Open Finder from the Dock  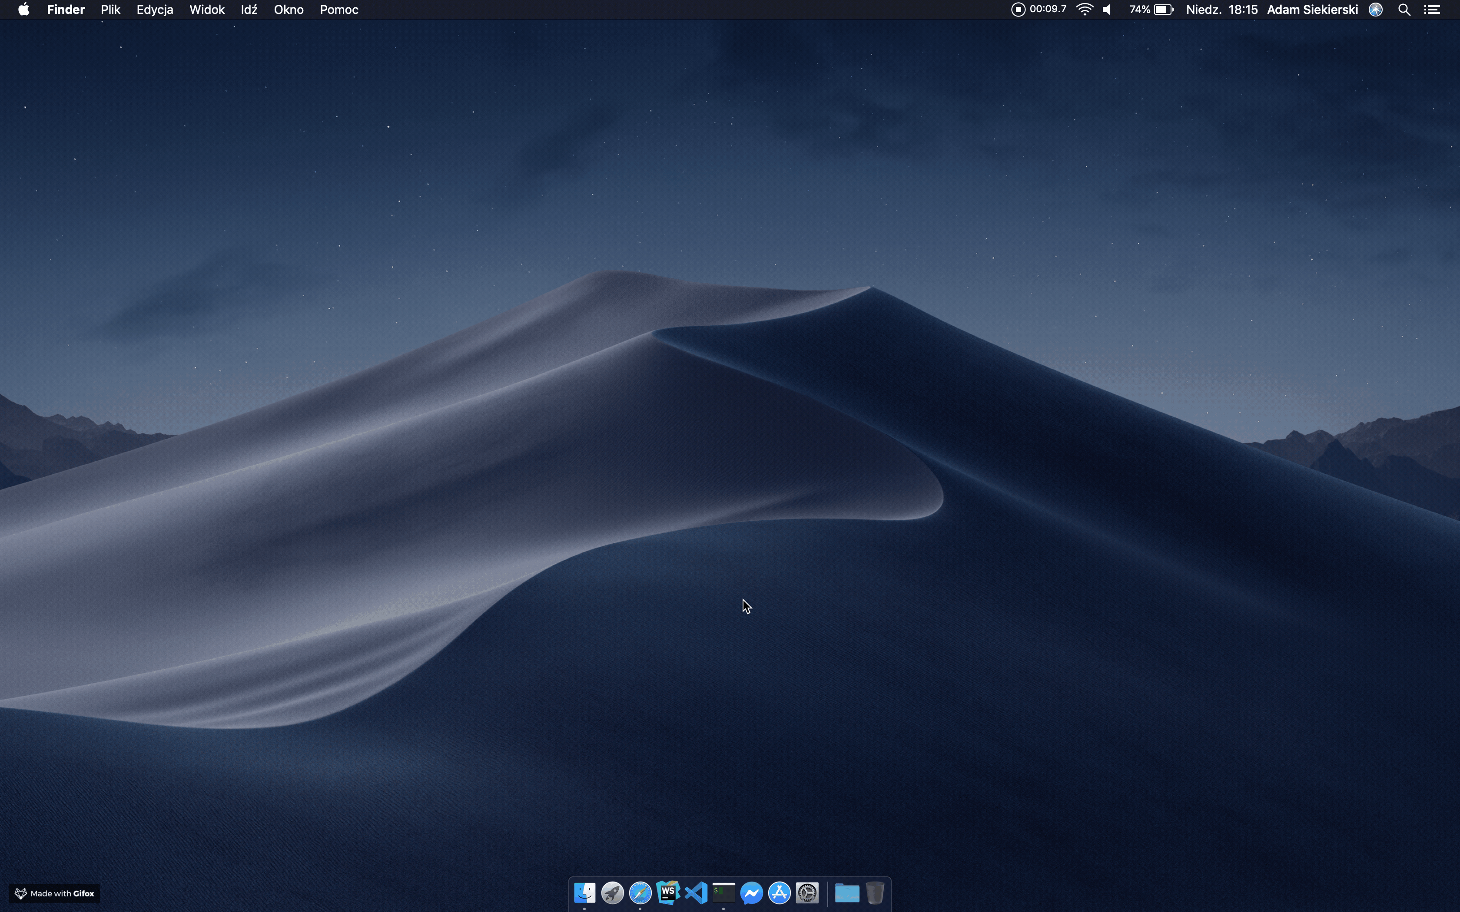tap(584, 893)
